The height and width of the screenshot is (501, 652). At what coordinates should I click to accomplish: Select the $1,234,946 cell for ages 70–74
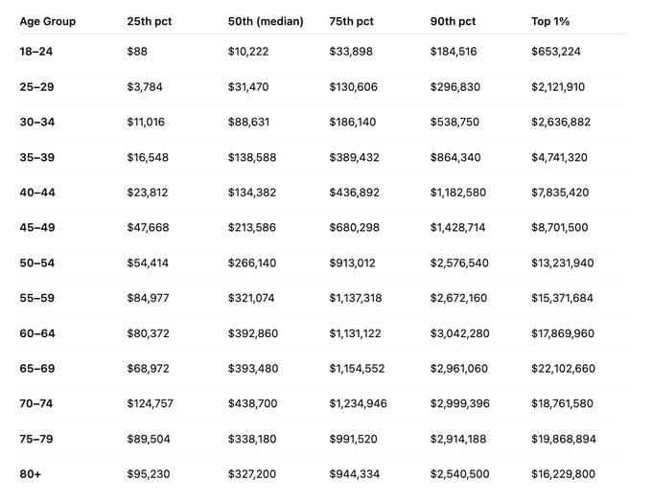358,403
